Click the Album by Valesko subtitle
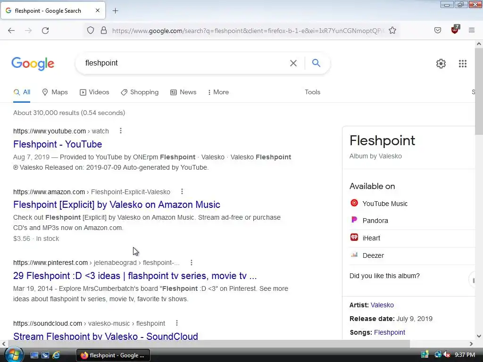The height and width of the screenshot is (362, 483). pos(375,156)
